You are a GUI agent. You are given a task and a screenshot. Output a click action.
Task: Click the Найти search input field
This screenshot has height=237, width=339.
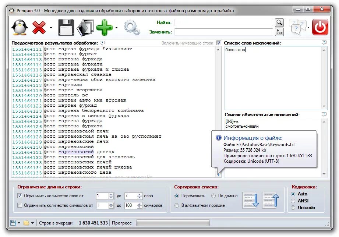pyautogui.click(x=224, y=22)
